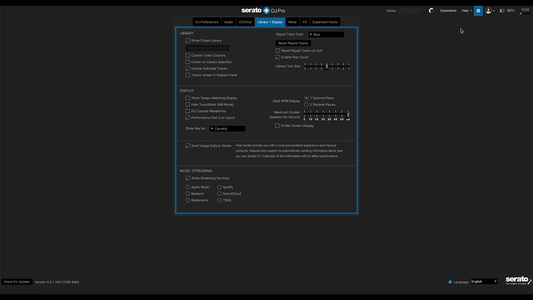Image resolution: width=533 pixels, height=300 pixels.
Task: Expand the Help menu
Action: click(x=466, y=10)
